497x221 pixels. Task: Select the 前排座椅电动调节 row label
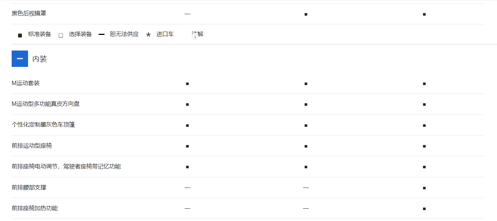(66, 166)
